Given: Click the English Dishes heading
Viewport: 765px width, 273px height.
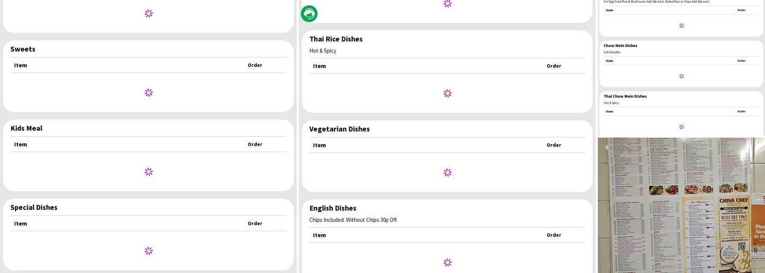Looking at the screenshot, I should [x=333, y=209].
